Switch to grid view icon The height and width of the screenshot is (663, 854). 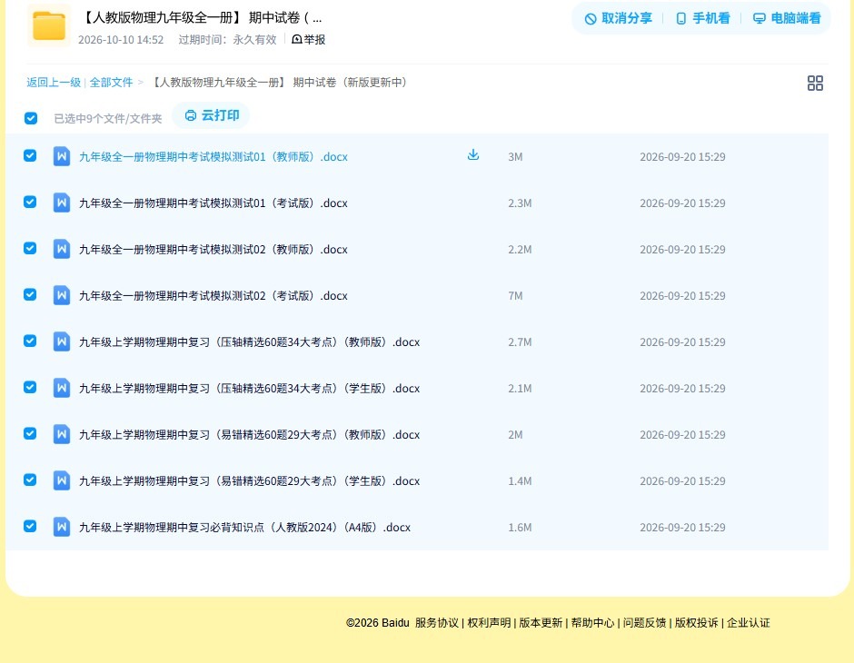[815, 83]
